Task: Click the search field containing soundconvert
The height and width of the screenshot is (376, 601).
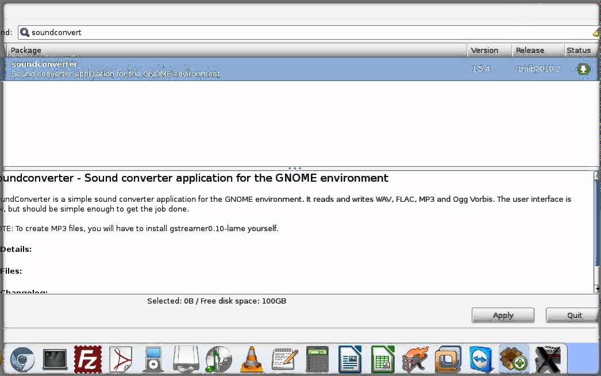Action: [x=309, y=32]
